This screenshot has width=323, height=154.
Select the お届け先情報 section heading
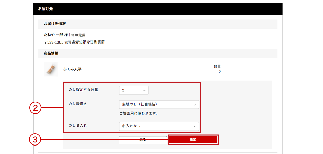pyautogui.click(x=55, y=24)
